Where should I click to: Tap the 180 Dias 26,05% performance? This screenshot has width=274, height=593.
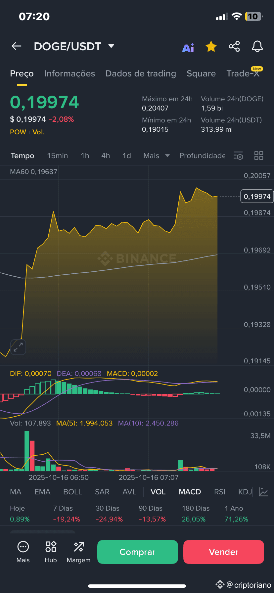tap(196, 514)
